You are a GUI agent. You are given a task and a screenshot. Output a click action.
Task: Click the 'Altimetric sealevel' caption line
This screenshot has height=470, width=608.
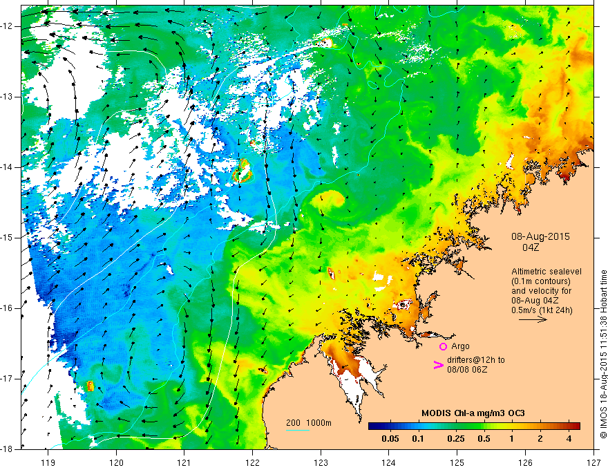coord(547,272)
